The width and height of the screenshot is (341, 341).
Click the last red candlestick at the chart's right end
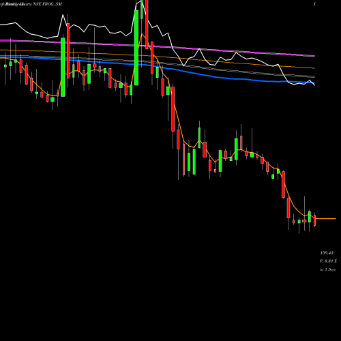(314, 220)
